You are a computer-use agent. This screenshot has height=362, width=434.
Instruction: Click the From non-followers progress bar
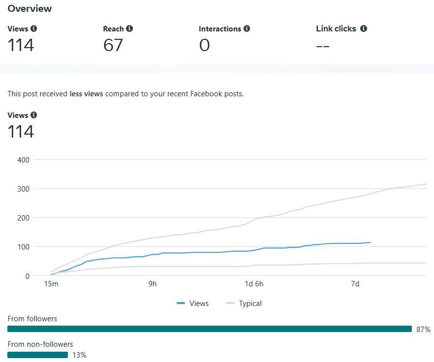click(x=37, y=355)
